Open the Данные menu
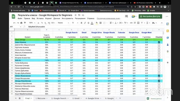Viewport: 180px width, 101px height. click(57, 19)
